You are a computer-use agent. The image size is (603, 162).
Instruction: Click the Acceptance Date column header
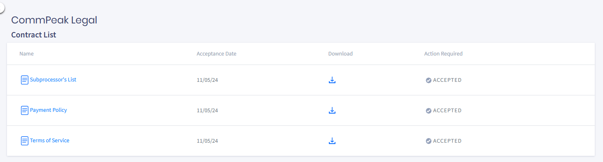click(217, 54)
